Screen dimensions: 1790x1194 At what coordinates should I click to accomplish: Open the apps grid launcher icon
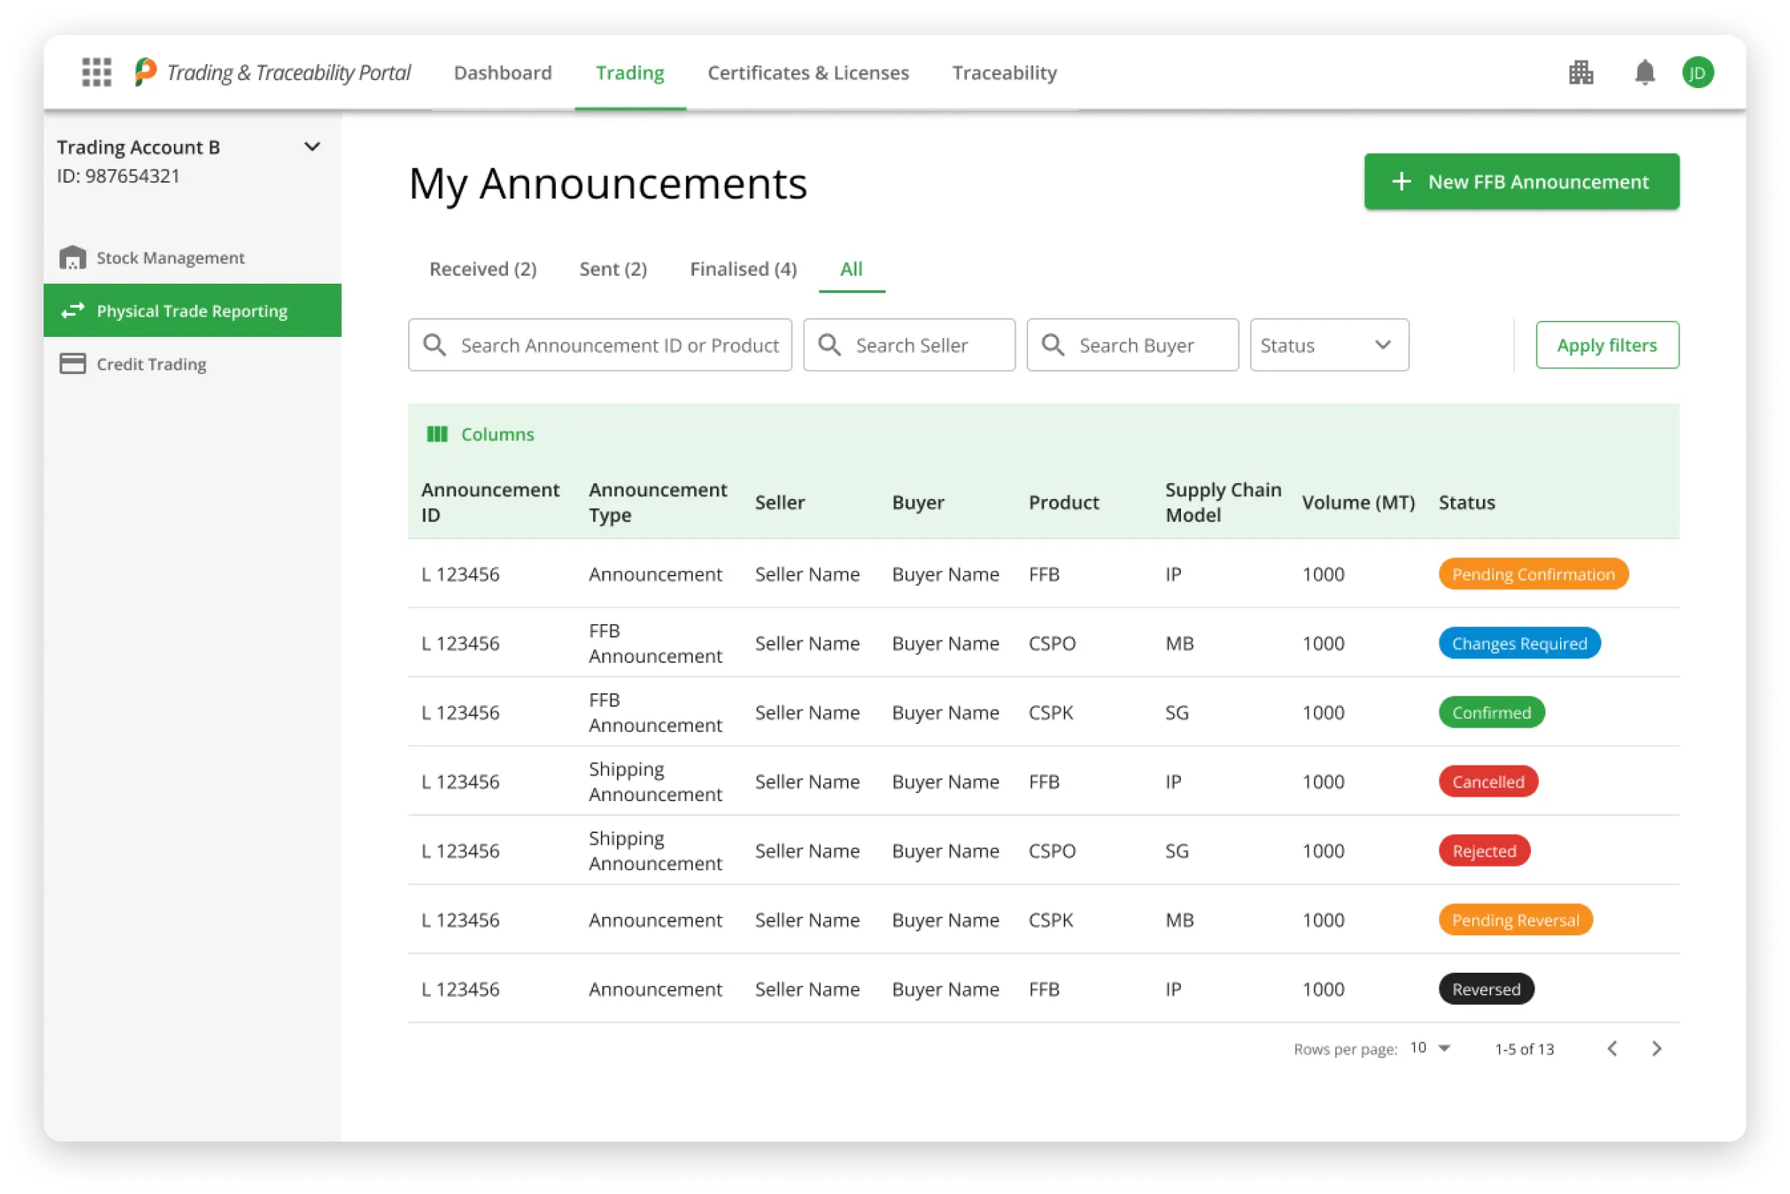[97, 72]
